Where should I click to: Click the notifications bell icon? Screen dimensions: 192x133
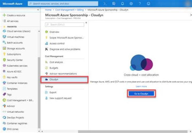point(123,4)
